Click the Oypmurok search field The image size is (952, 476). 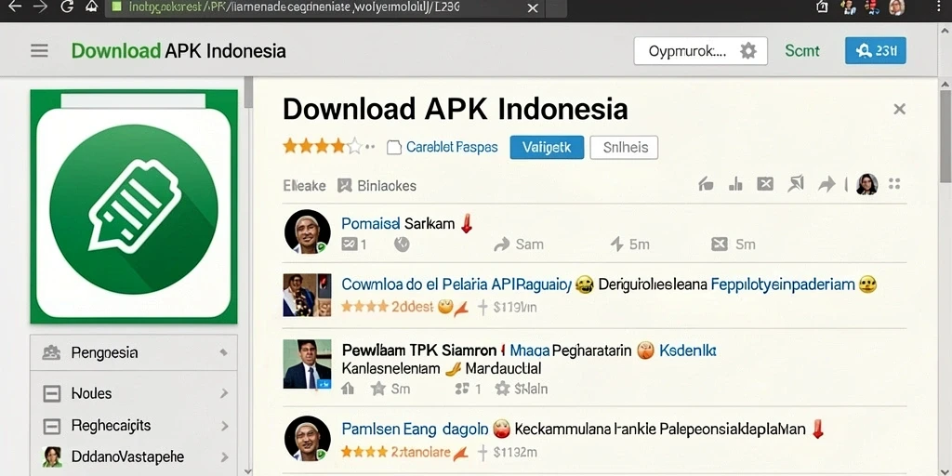click(x=700, y=51)
